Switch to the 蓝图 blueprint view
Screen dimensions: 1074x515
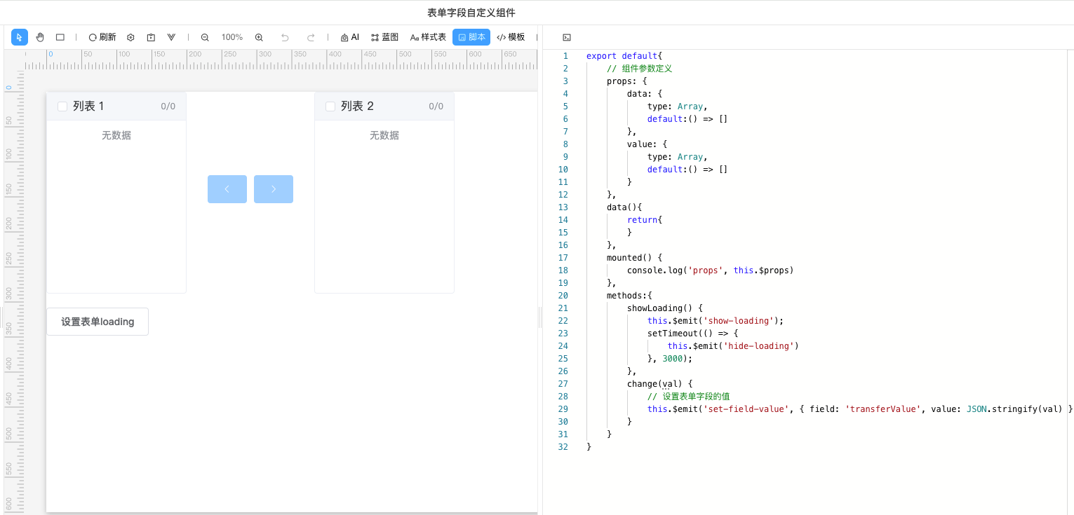click(x=384, y=37)
